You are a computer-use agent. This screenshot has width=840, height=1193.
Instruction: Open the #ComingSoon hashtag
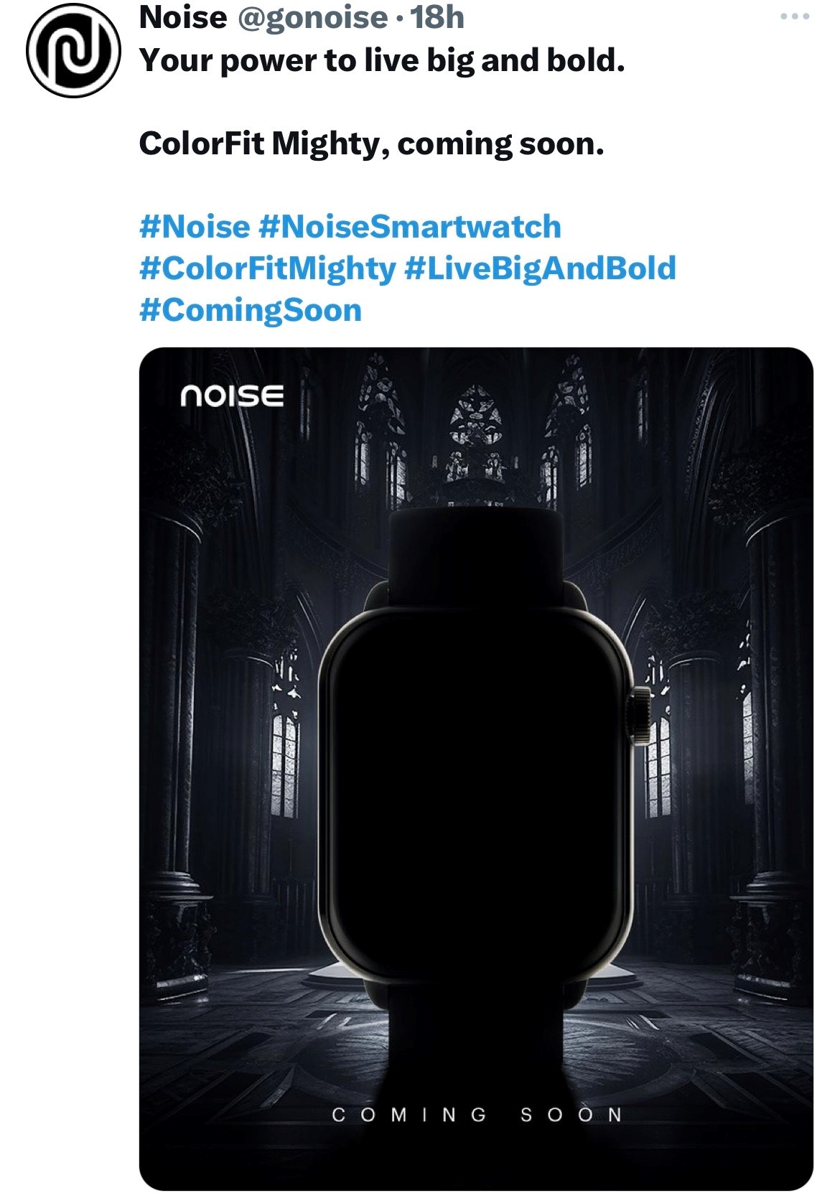click(x=251, y=310)
